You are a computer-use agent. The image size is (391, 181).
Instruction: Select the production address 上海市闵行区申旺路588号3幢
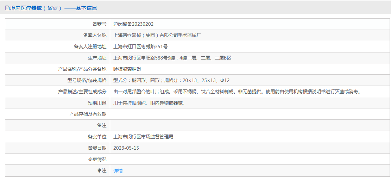pos(144,58)
